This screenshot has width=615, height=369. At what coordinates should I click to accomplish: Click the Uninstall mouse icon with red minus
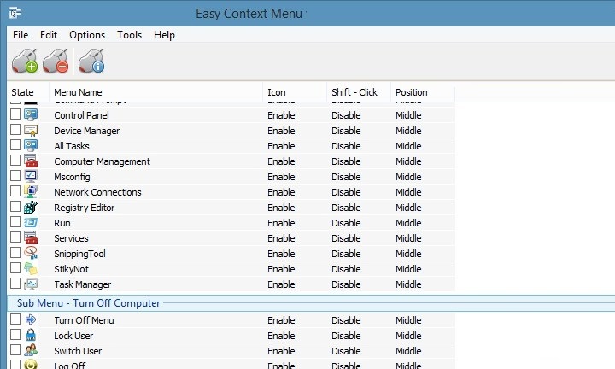pyautogui.click(x=56, y=61)
